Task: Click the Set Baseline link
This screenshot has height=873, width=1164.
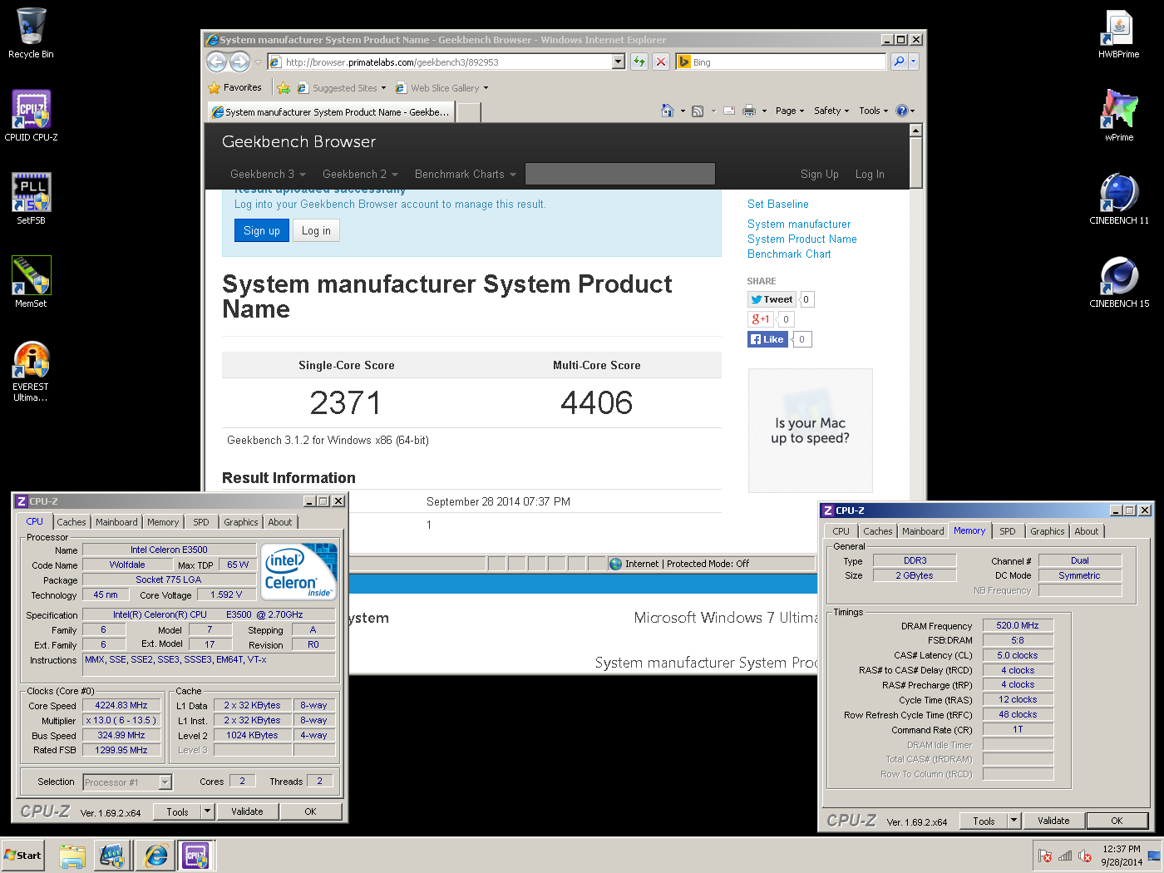Action: [x=778, y=204]
